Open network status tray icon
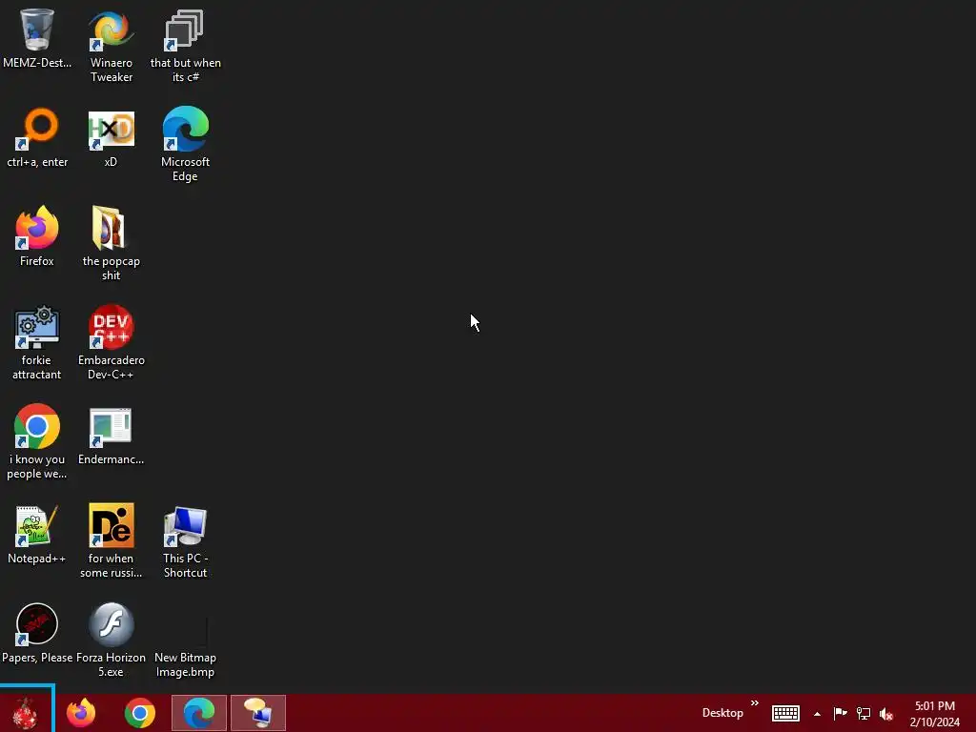Viewport: 976px width, 732px height. click(864, 713)
